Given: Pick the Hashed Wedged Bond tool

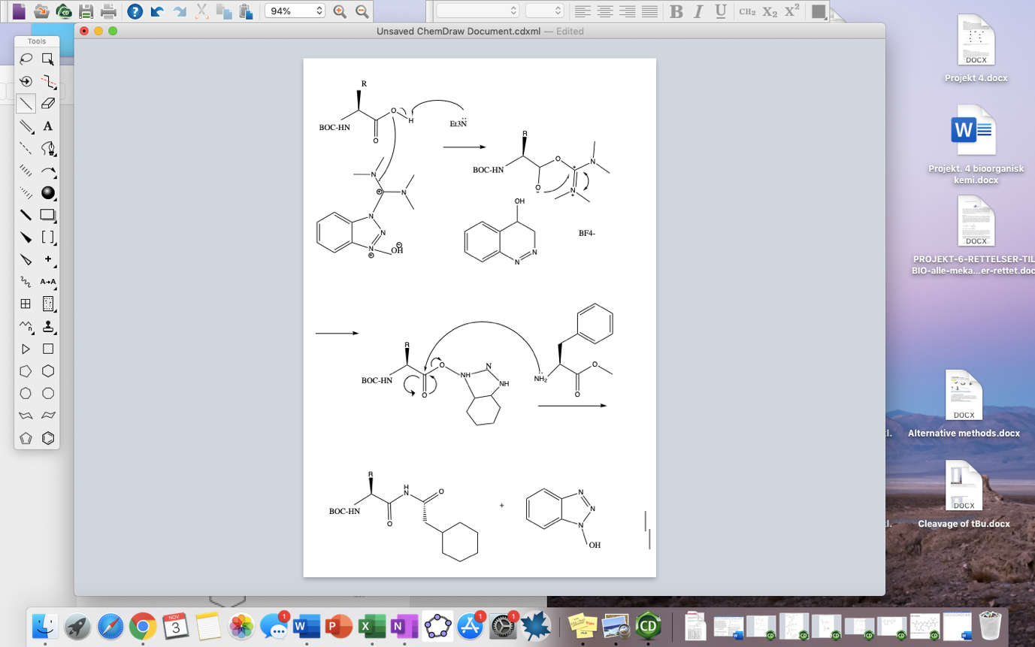Looking at the screenshot, I should [26, 193].
